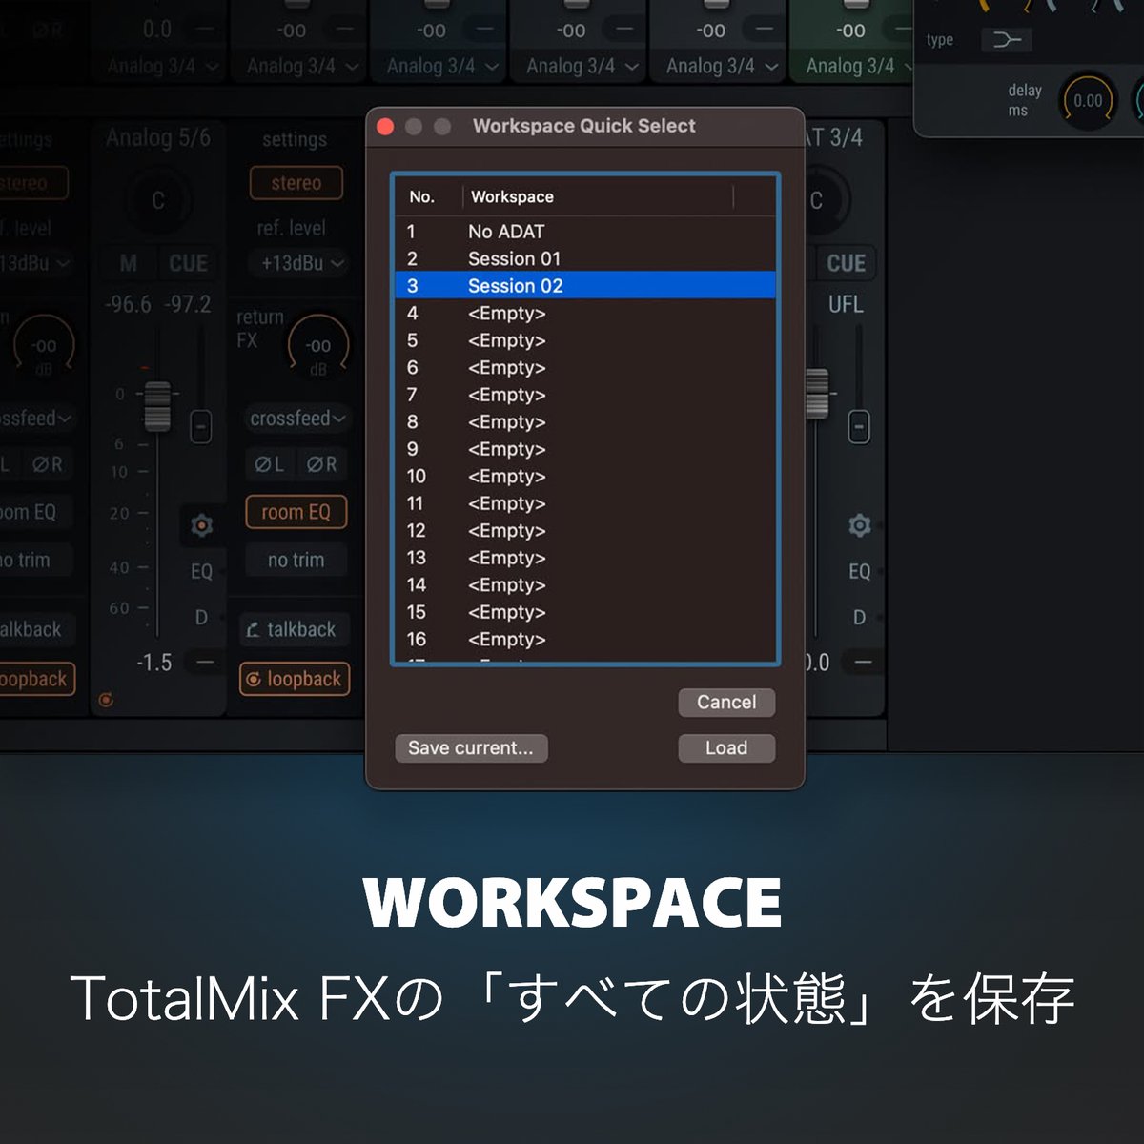Expand the EQ section of AT 3/4
Image resolution: width=1144 pixels, height=1144 pixels.
859,571
